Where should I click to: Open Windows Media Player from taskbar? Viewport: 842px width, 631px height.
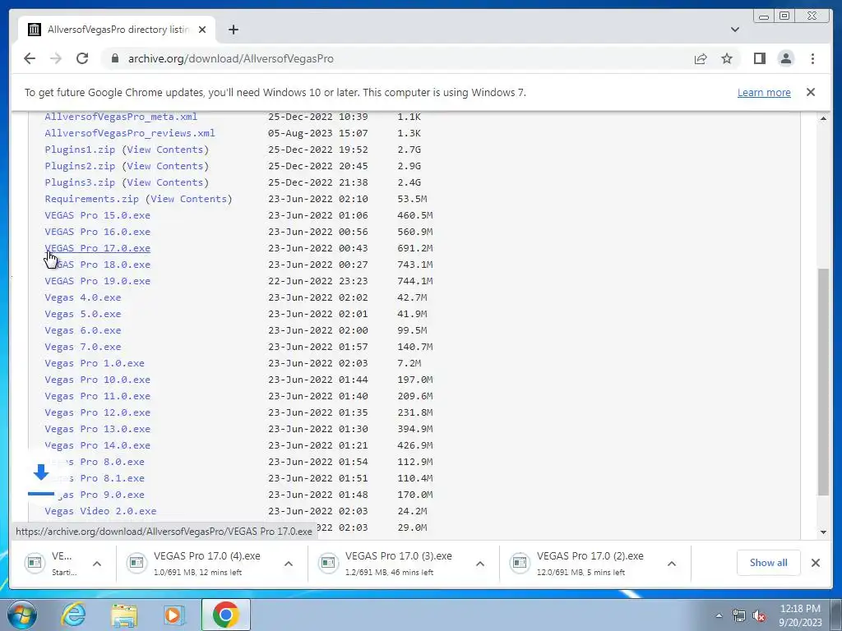coord(173,615)
